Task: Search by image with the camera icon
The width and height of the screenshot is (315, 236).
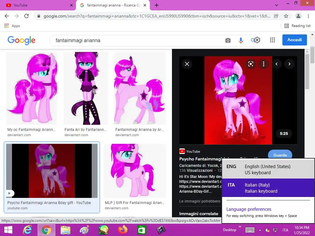Action: coord(228,40)
